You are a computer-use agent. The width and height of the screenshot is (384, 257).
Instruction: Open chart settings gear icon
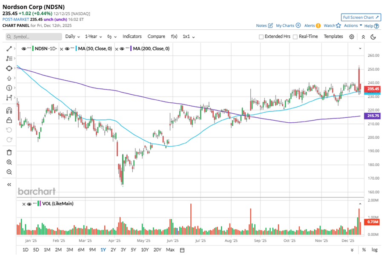[x=352, y=37]
